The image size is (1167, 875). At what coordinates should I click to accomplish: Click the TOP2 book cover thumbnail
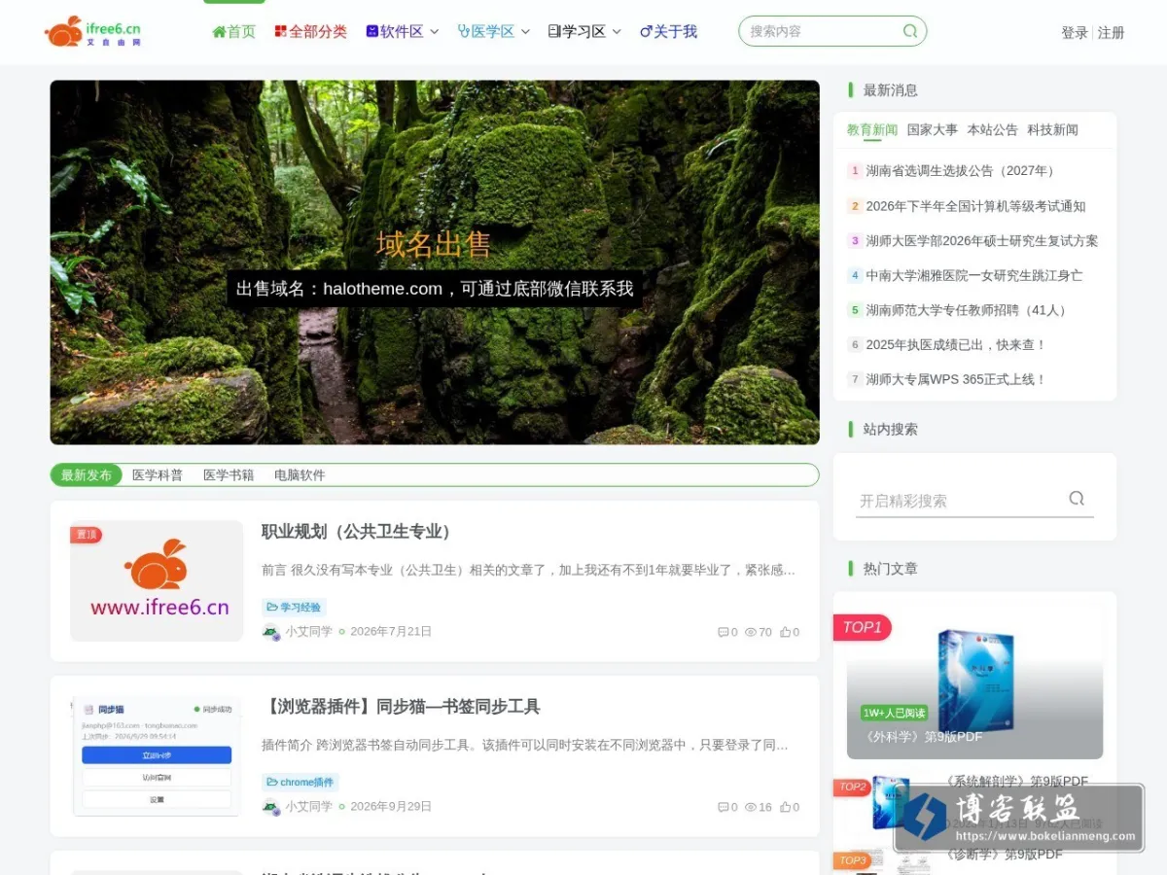click(x=890, y=802)
